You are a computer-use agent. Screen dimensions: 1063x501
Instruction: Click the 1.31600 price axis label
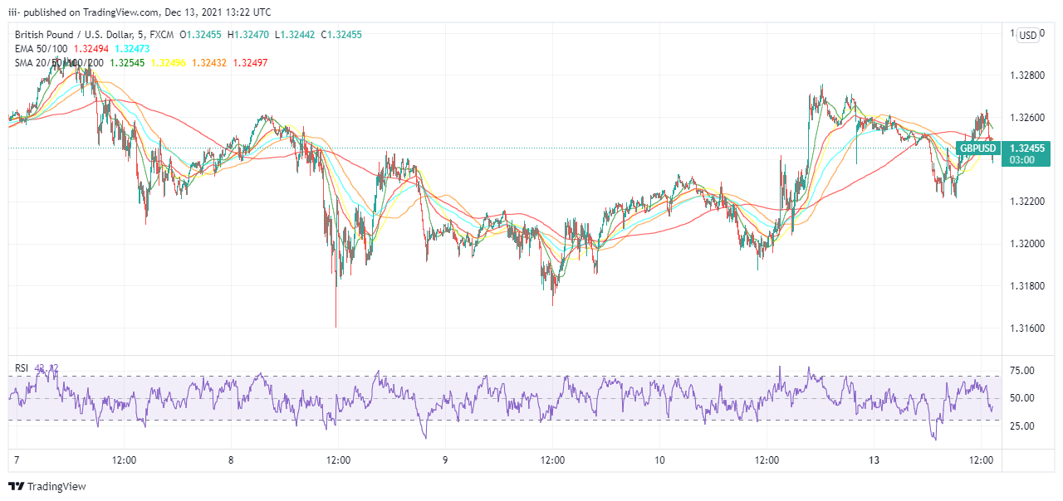(x=1026, y=328)
